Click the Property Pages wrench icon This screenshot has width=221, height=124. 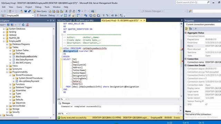(x=195, y=29)
